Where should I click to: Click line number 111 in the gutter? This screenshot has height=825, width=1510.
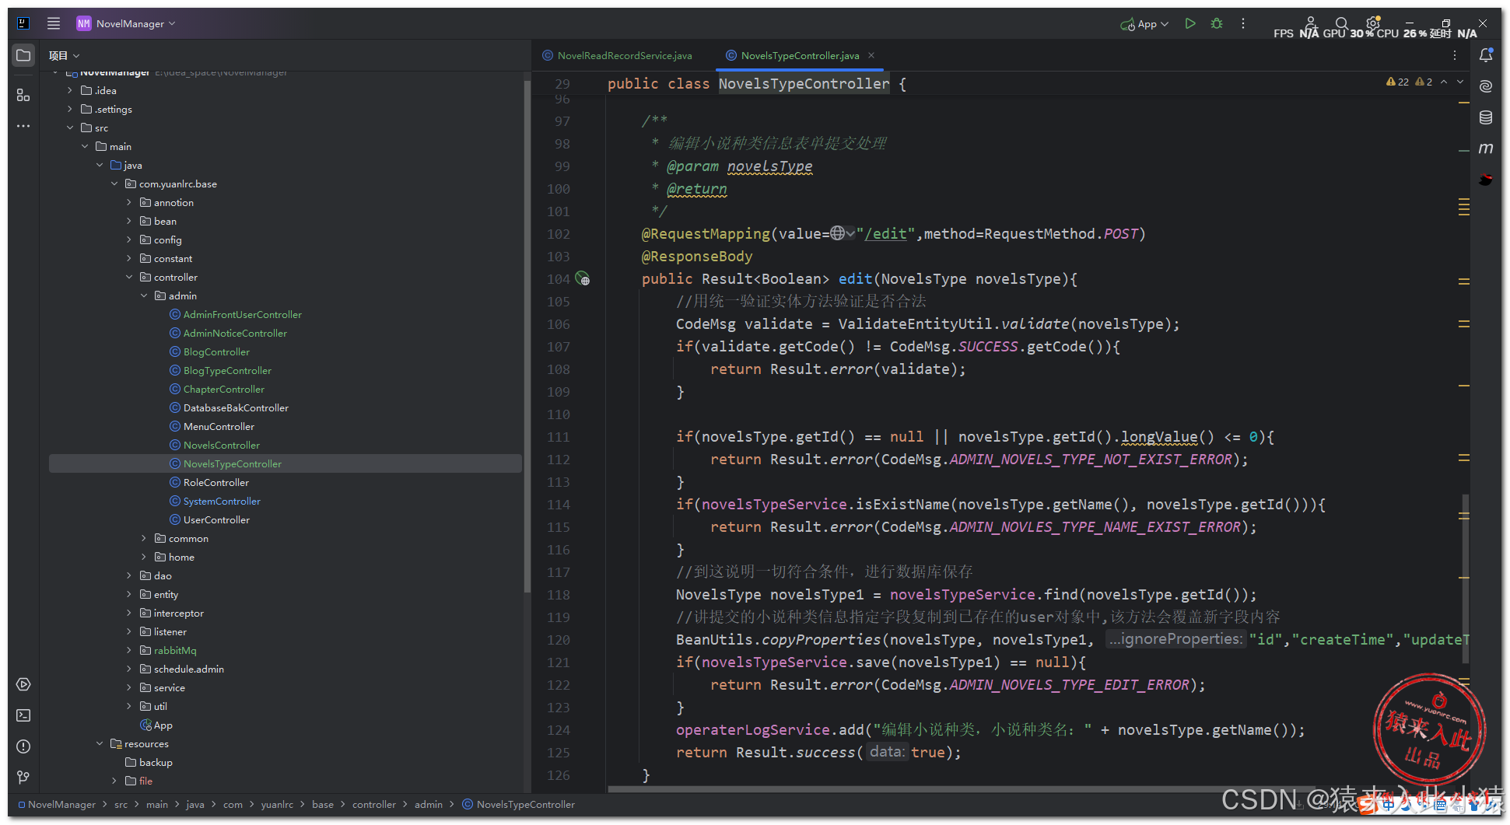coord(558,436)
